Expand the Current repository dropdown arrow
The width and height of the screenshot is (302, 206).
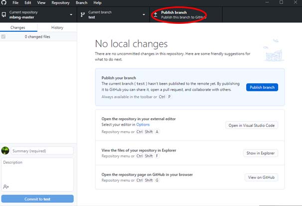[71, 14]
